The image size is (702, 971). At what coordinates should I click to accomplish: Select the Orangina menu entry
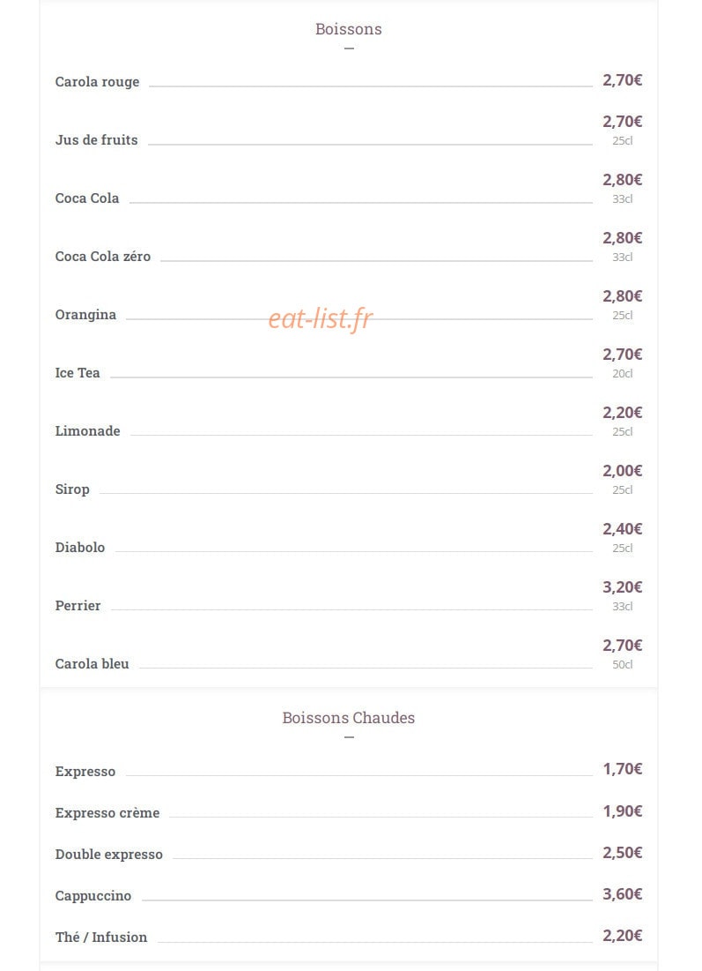click(x=85, y=315)
